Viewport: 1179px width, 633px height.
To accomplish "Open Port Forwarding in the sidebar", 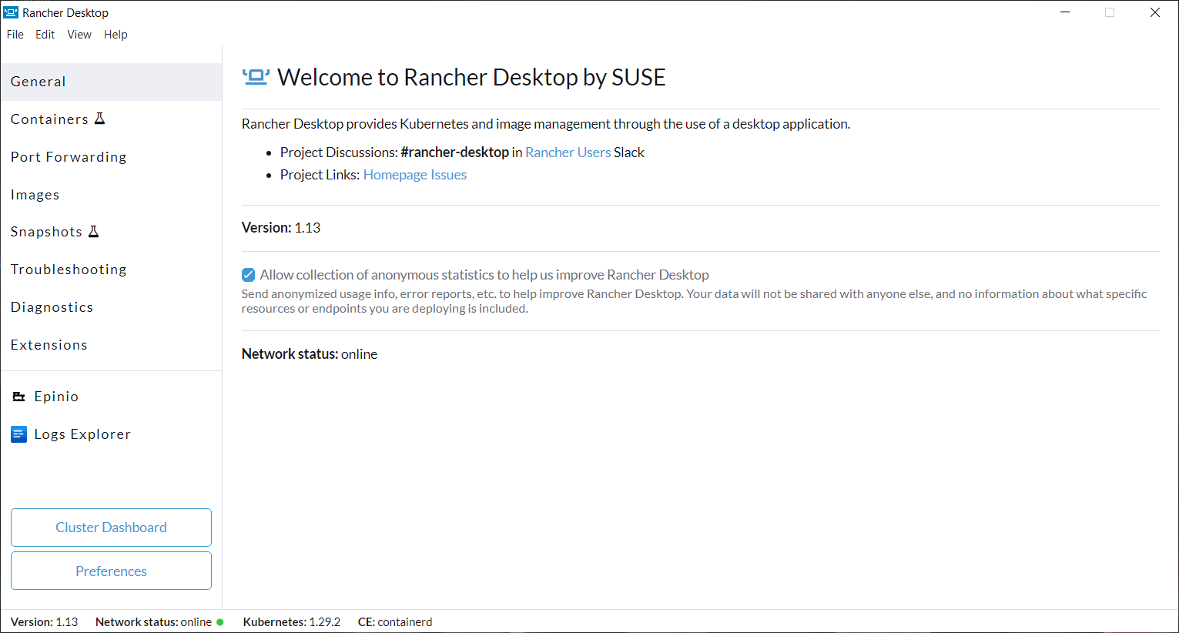I will pos(111,157).
